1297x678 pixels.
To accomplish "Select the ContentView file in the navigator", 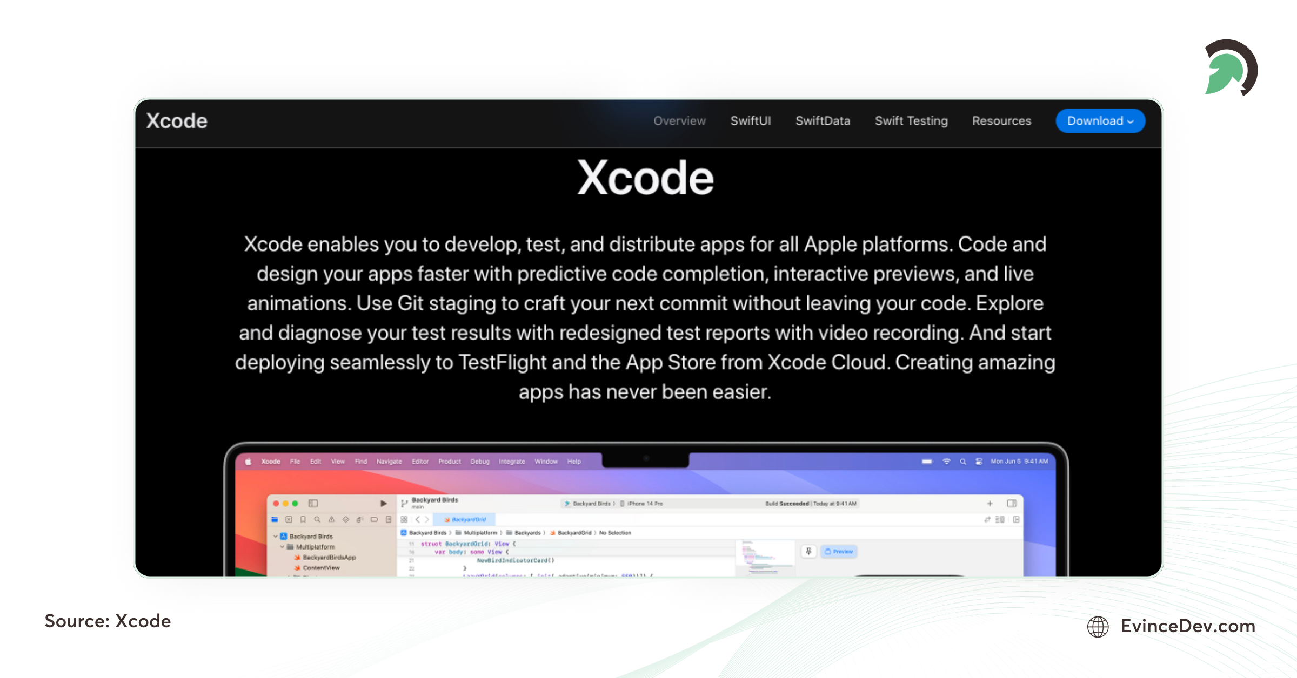I will pos(322,567).
